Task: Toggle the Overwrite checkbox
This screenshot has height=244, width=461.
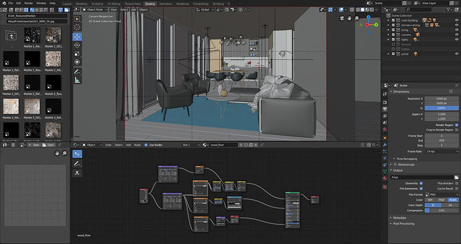Action: [x=421, y=183]
